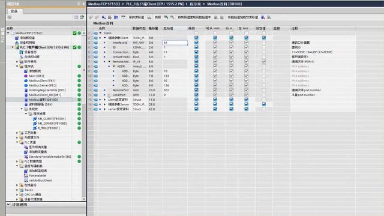The width and height of the screenshot is (384, 216).
Task: Click the InterfaceId start value input field
Action: [175, 43]
